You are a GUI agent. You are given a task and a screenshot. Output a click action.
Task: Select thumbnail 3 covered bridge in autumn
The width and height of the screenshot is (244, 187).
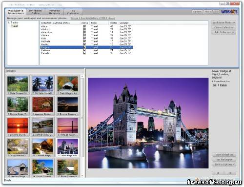(x=67, y=85)
